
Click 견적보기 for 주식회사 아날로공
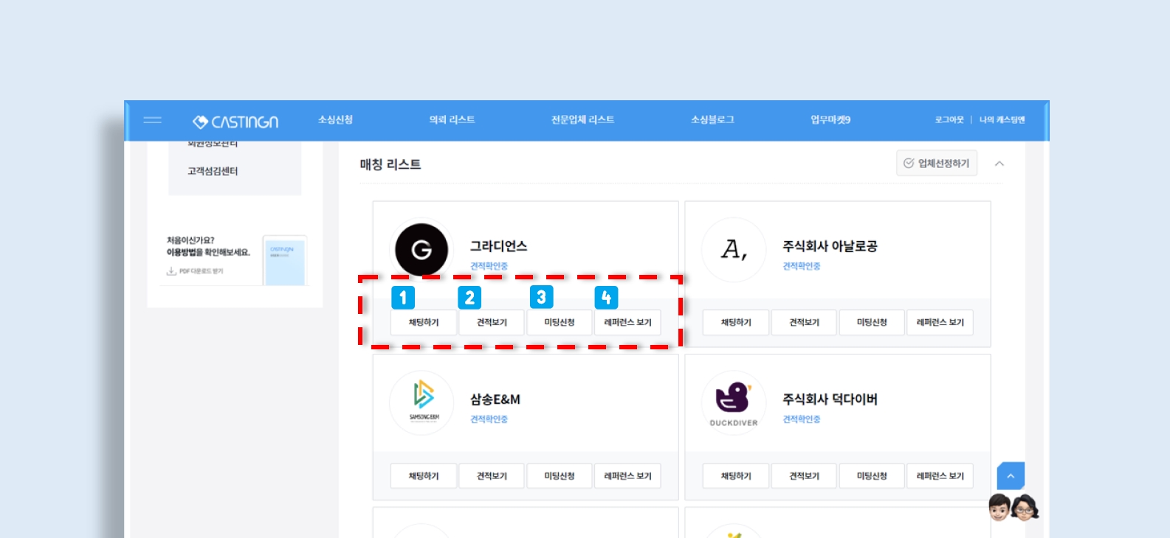coord(804,323)
